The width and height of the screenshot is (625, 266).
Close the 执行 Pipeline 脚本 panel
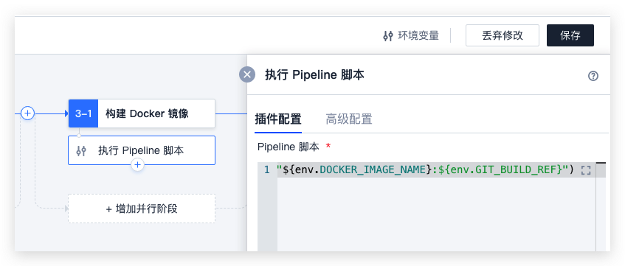(x=247, y=74)
